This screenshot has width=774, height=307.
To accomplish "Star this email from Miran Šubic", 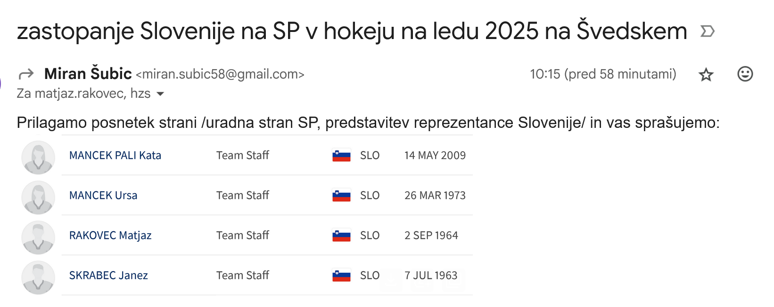I will (706, 74).
